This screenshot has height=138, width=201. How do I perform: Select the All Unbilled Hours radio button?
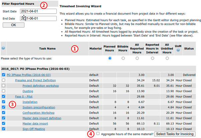(x=167, y=58)
